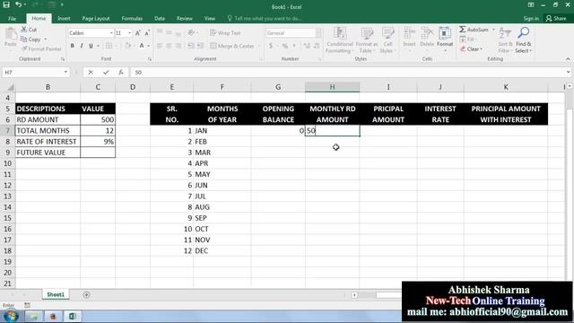Open the General number format dropdown
Image resolution: width=574 pixels, height=323 pixels.
point(317,33)
